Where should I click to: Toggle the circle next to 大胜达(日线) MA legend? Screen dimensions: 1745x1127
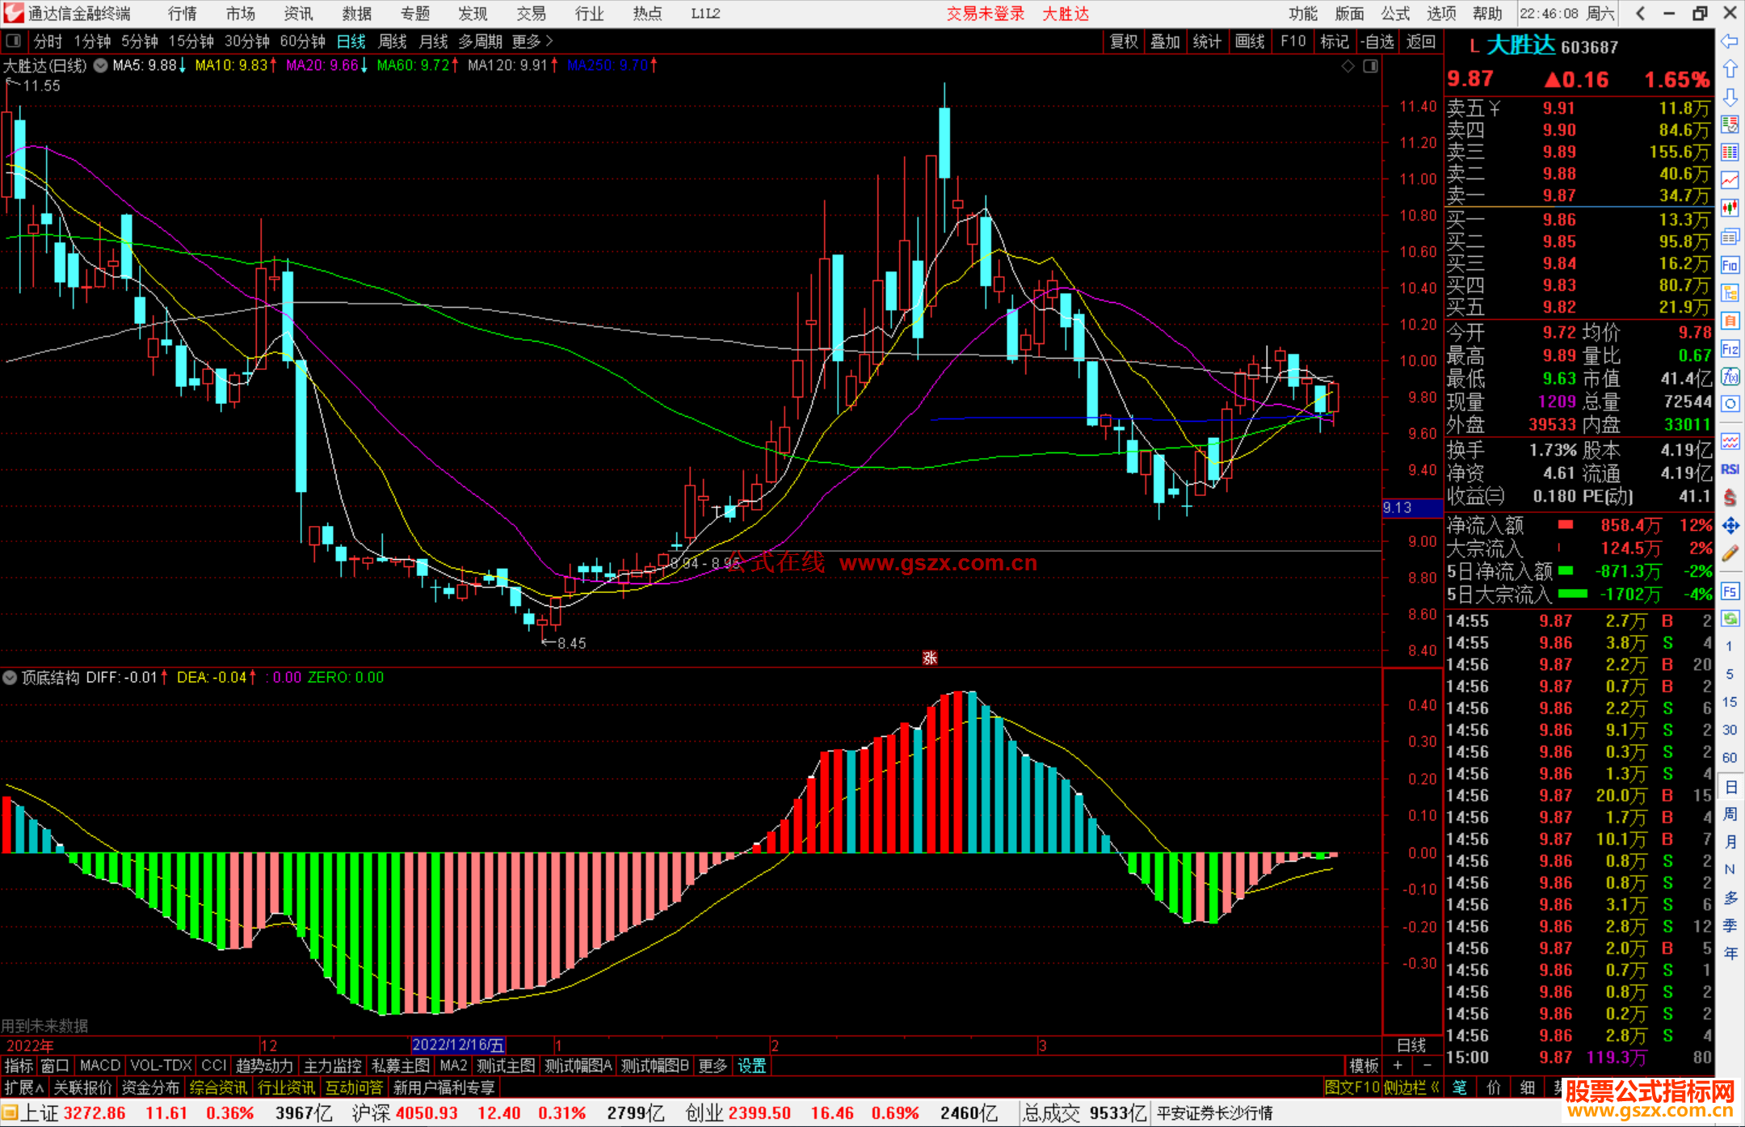click(x=101, y=65)
